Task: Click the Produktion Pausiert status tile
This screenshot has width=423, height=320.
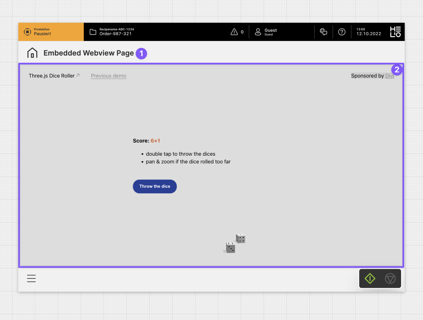Action: pyautogui.click(x=51, y=32)
